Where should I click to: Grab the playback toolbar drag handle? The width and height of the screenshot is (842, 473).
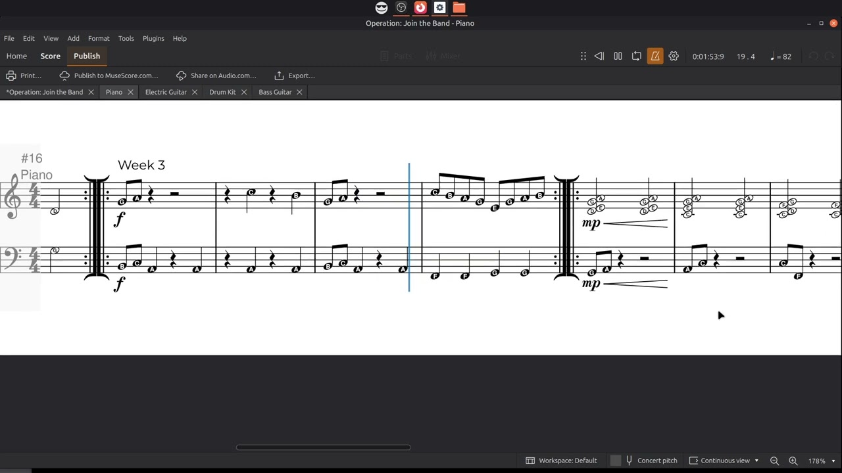click(x=583, y=56)
